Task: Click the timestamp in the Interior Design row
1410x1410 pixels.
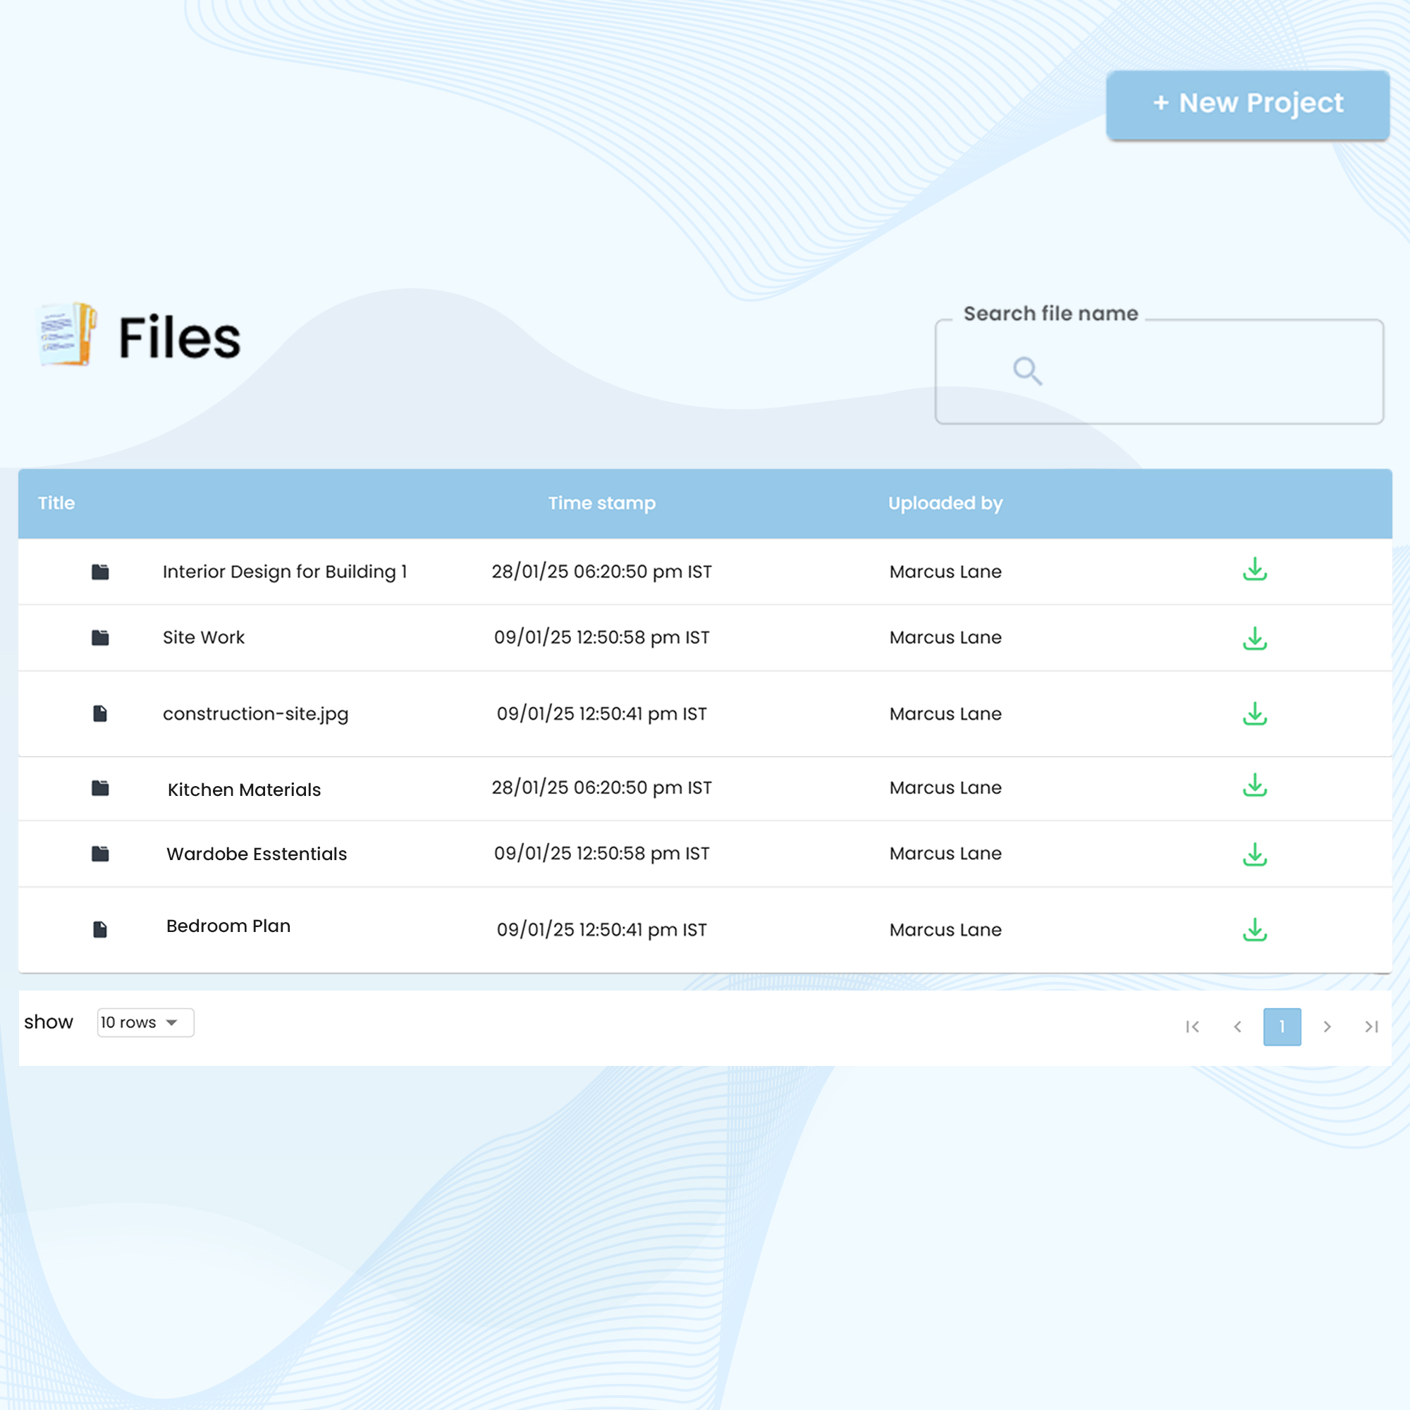Action: [601, 572]
